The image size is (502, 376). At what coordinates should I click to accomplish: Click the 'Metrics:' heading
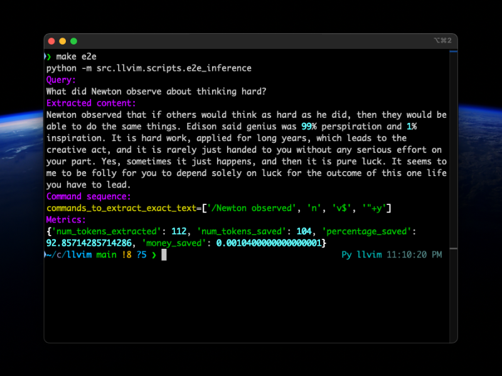pyautogui.click(x=66, y=219)
